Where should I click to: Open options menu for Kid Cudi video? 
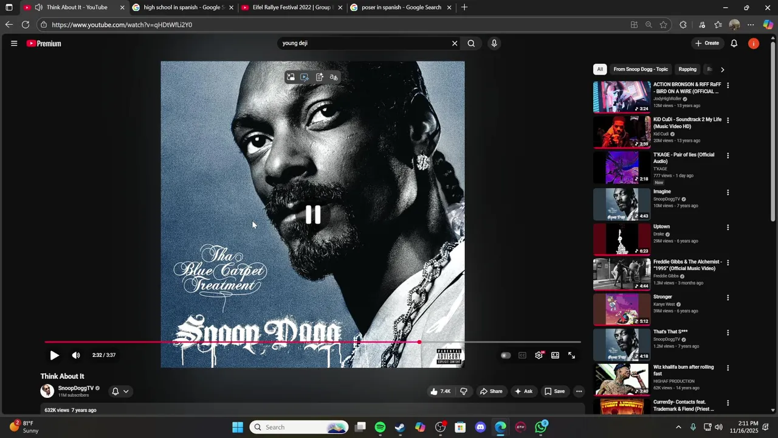tap(728, 120)
